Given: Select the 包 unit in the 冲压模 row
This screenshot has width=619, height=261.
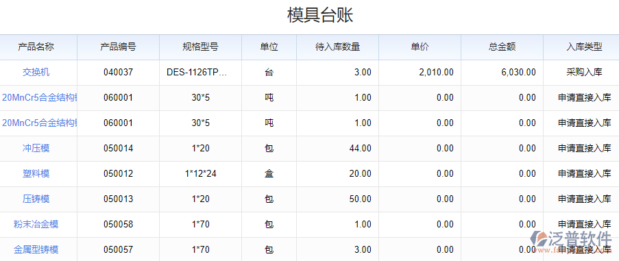Looking at the screenshot, I should [x=269, y=148].
